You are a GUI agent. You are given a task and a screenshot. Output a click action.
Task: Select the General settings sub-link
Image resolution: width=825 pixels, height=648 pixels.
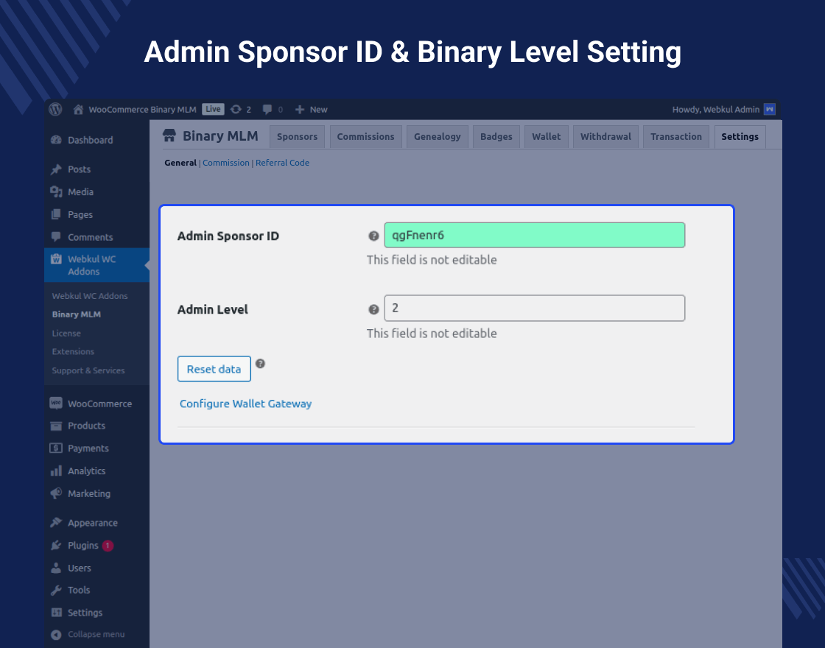point(180,163)
